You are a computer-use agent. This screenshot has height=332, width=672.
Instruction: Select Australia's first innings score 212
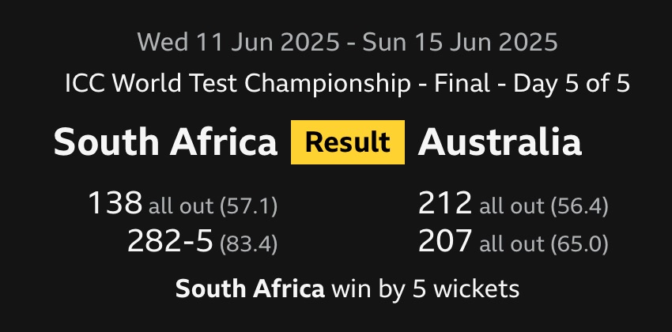(x=445, y=204)
